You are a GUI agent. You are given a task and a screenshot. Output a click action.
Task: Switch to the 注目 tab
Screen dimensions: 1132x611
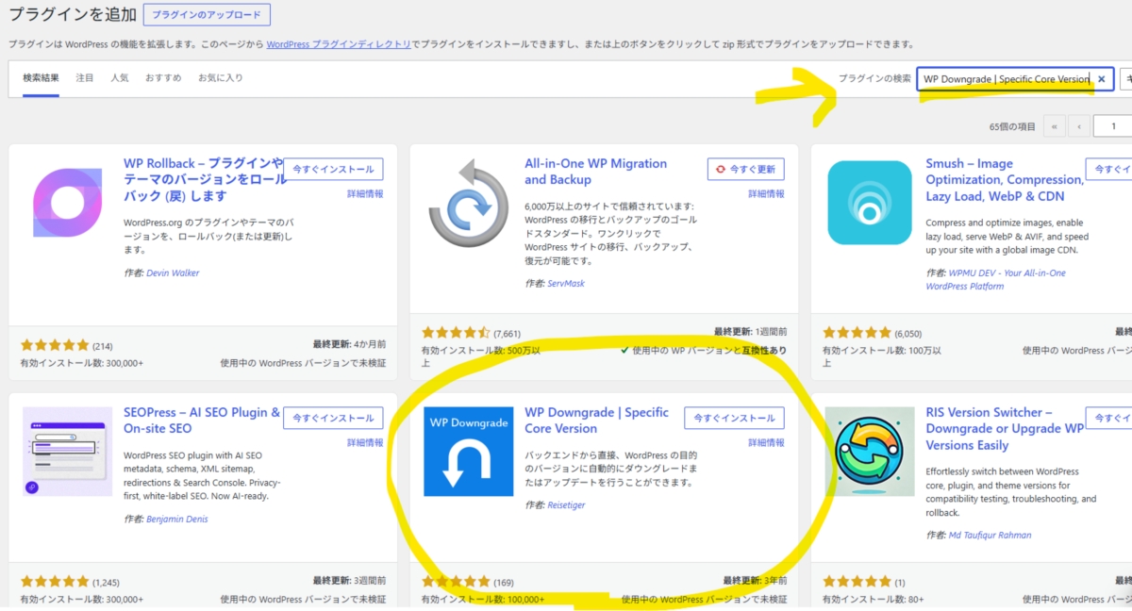(85, 77)
